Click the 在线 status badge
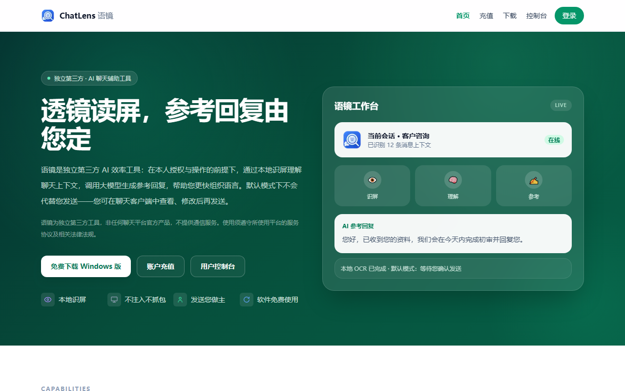Image resolution: width=625 pixels, height=391 pixels. pos(554,140)
